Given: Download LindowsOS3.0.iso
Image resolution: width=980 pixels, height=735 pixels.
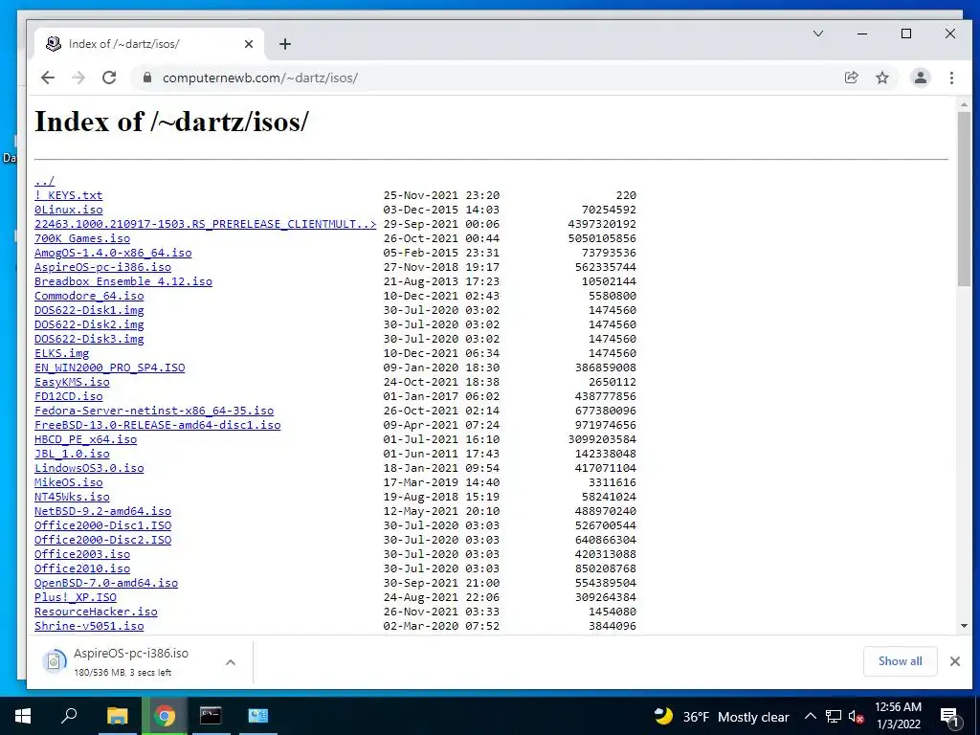Looking at the screenshot, I should (x=89, y=469).
